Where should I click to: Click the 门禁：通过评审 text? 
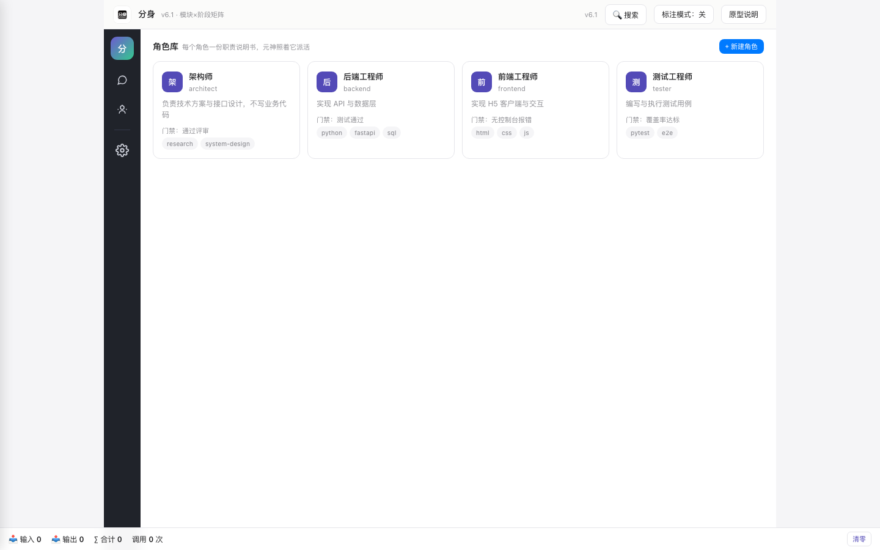point(185,131)
